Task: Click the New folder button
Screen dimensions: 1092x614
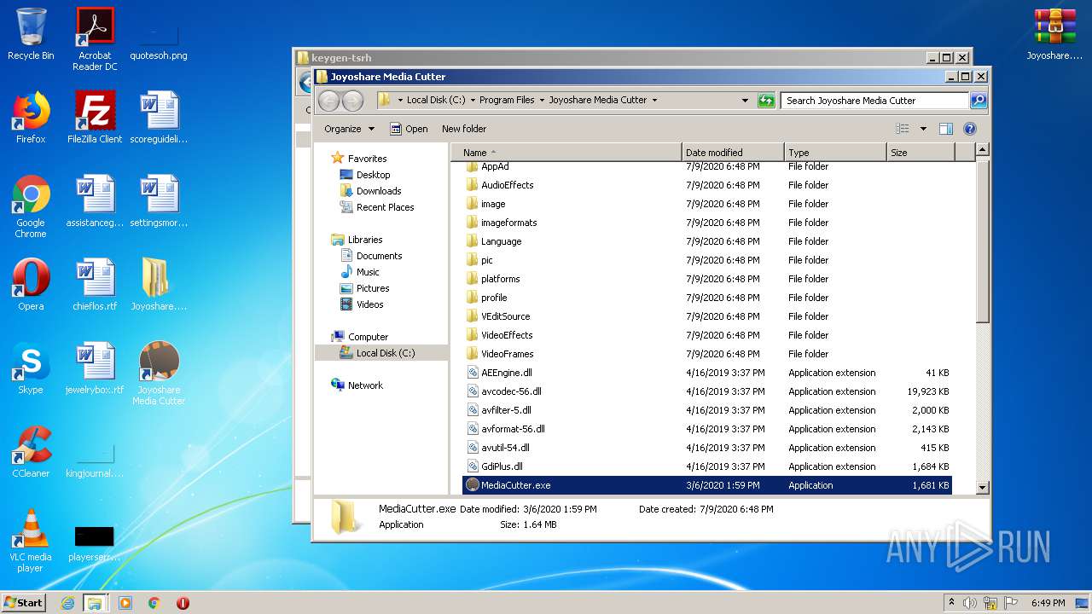Action: 464,129
